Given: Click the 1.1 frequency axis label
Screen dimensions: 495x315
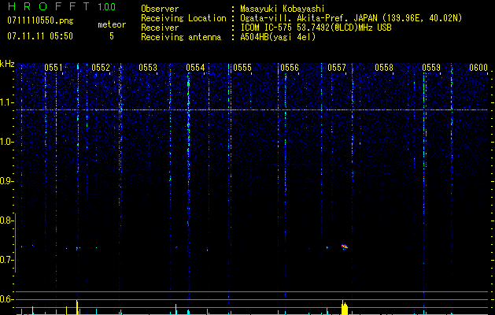Looking at the screenshot, I should click(7, 102).
